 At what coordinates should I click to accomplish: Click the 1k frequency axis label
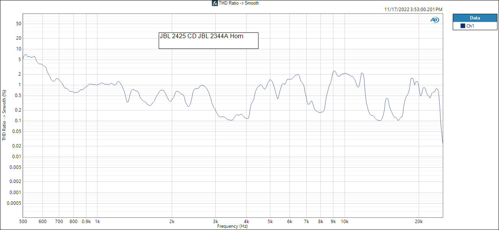point(97,221)
